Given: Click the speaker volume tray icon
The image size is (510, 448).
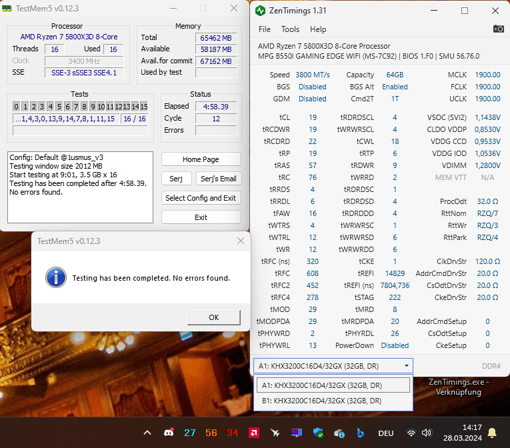Looking at the screenshot, I should [x=427, y=433].
